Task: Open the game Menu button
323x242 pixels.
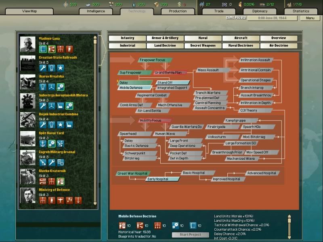Action: [x=310, y=18]
